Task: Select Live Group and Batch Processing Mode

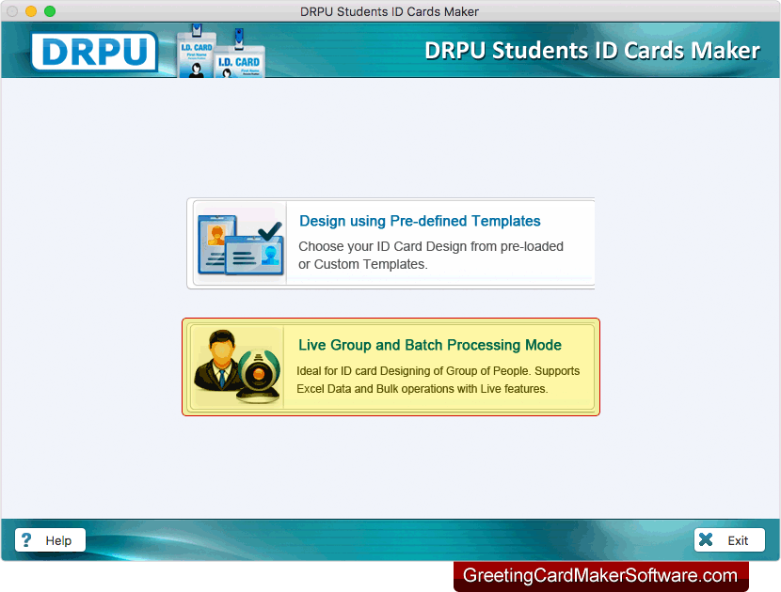Action: pos(391,367)
